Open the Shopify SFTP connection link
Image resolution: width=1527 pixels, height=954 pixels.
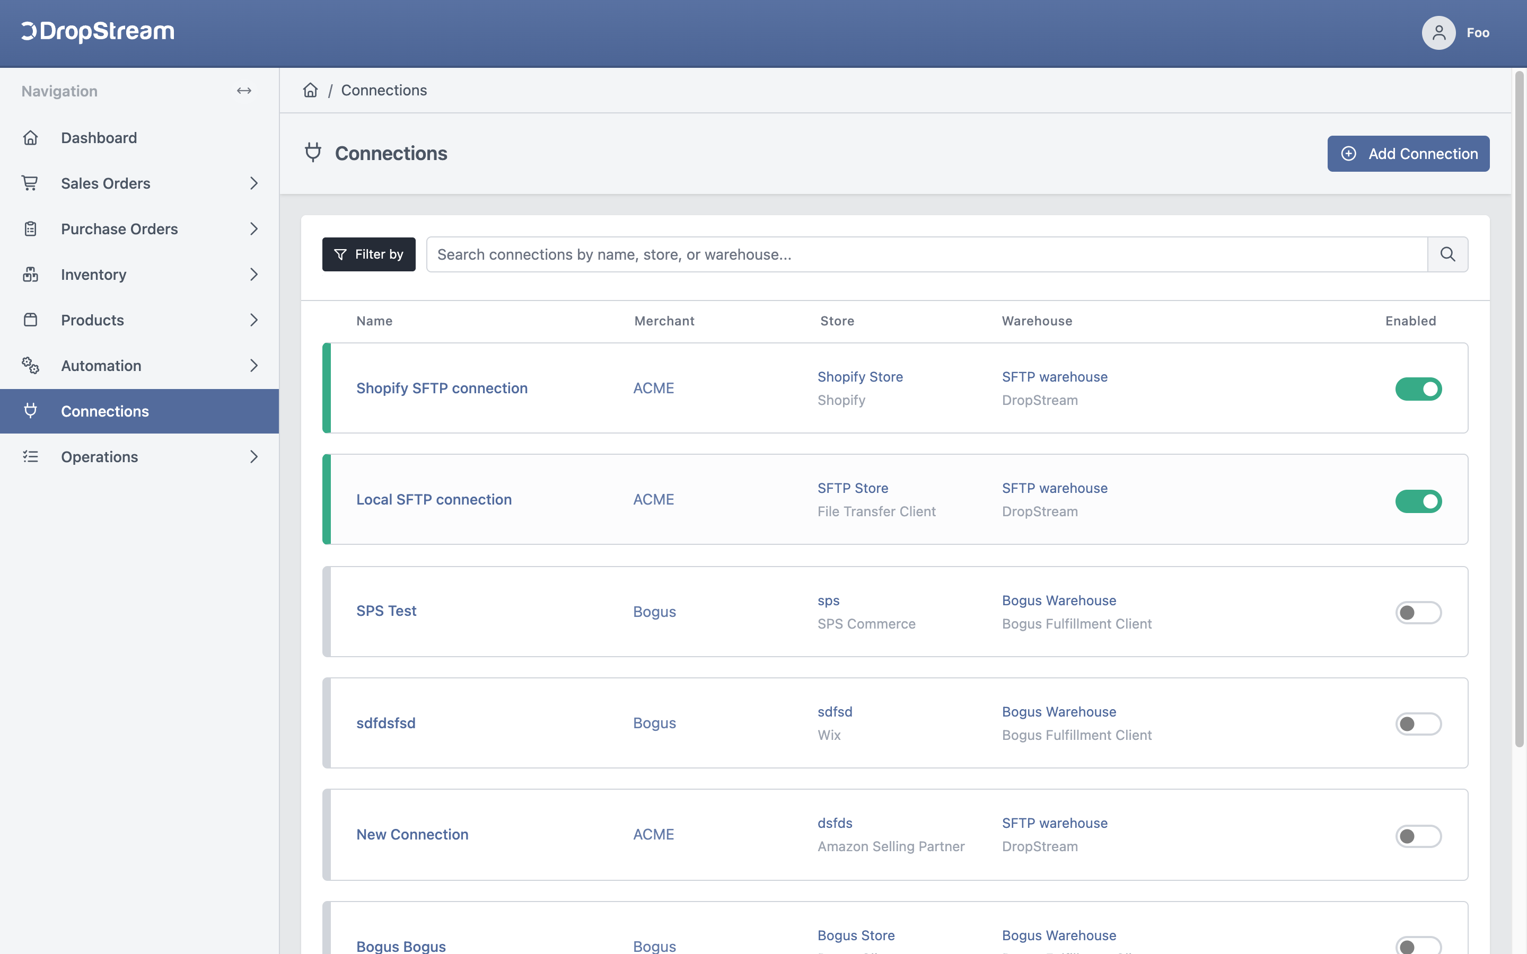point(442,388)
